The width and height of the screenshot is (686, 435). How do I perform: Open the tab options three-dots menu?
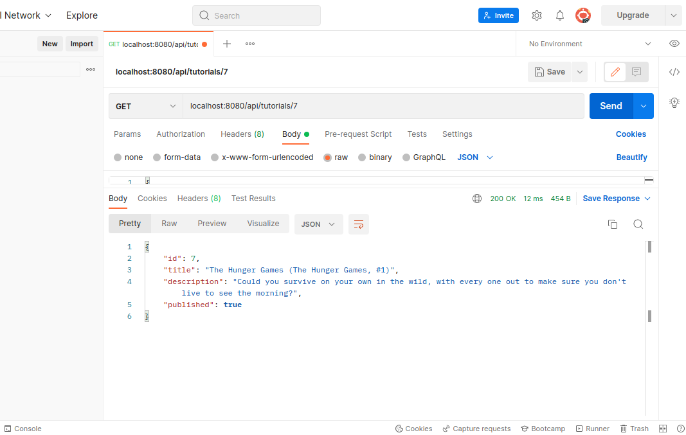pos(250,44)
